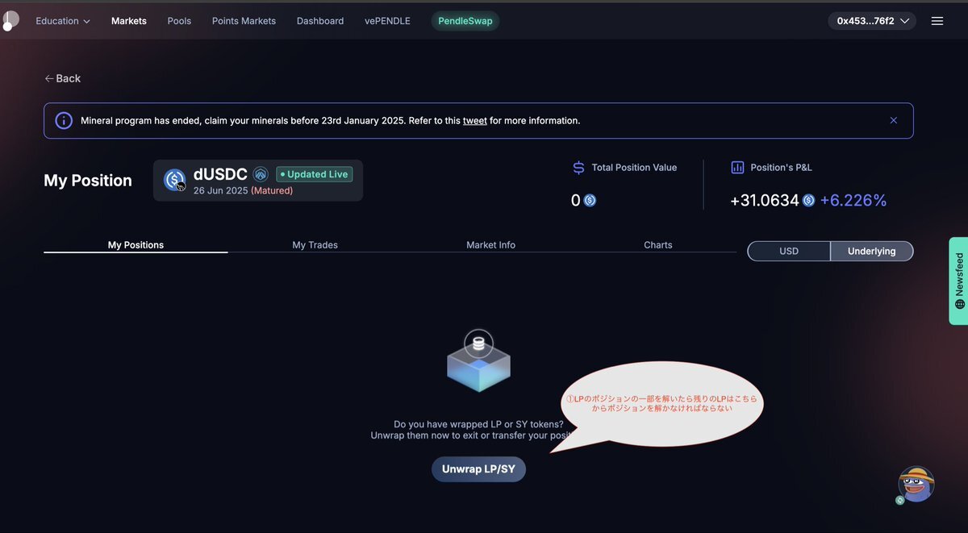Screen dimensions: 968x533
Task: Go to Markets page
Action: pos(129,21)
